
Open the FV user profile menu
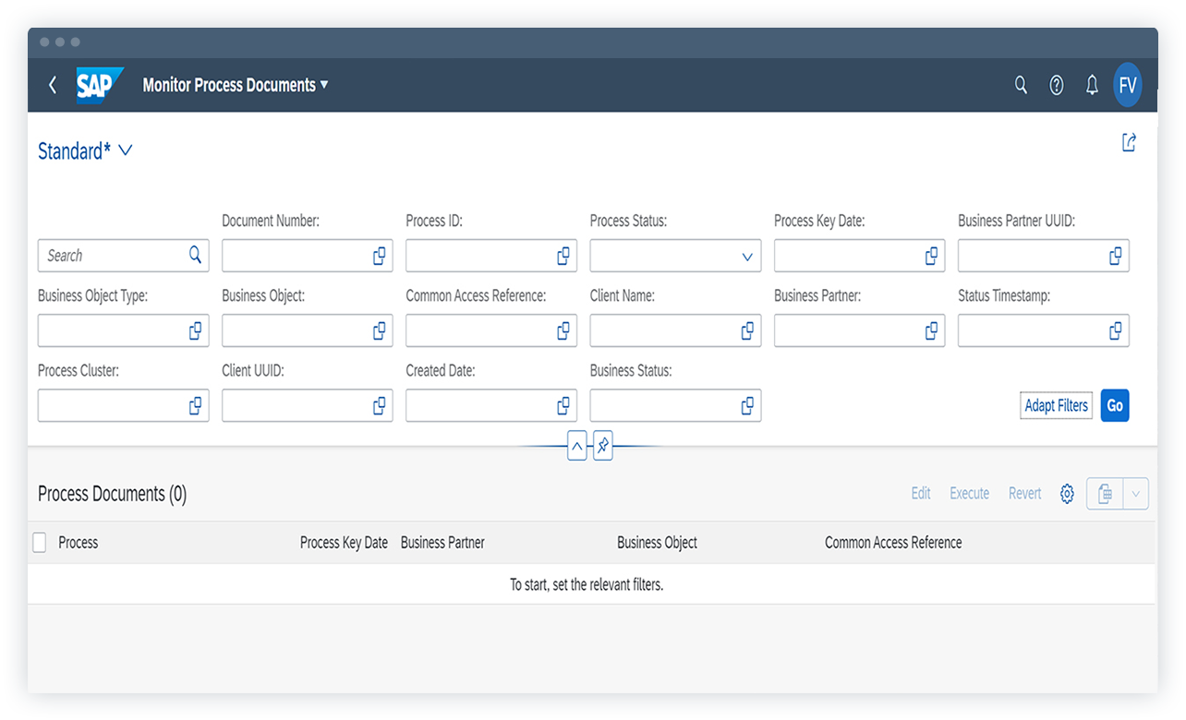(1128, 85)
